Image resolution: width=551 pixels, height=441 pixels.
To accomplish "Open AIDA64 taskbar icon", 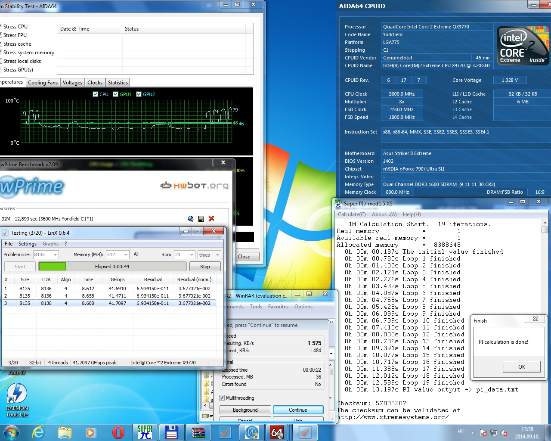I will 277,432.
